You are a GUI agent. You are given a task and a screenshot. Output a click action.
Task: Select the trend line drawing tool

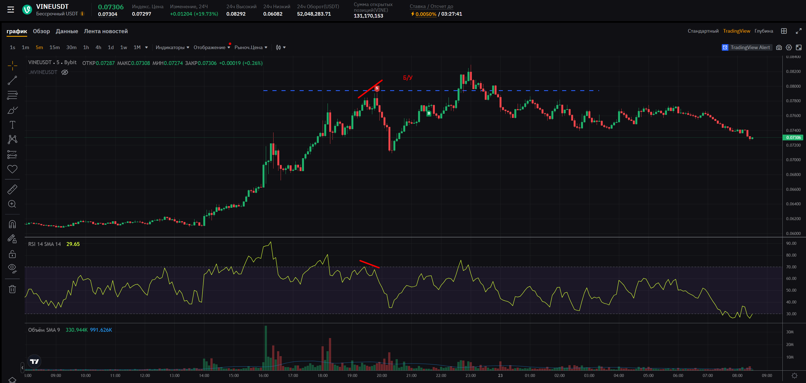tap(12, 80)
